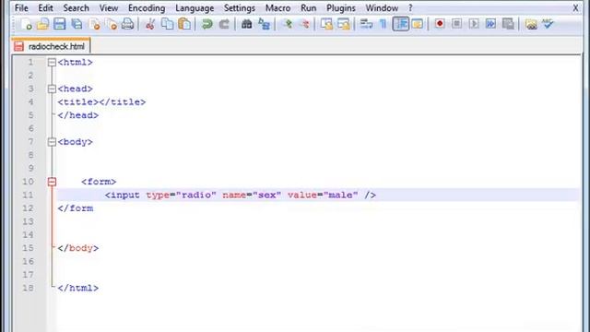The image size is (590, 332).
Task: Toggle synchronized vertical scrolling
Action: tap(326, 24)
